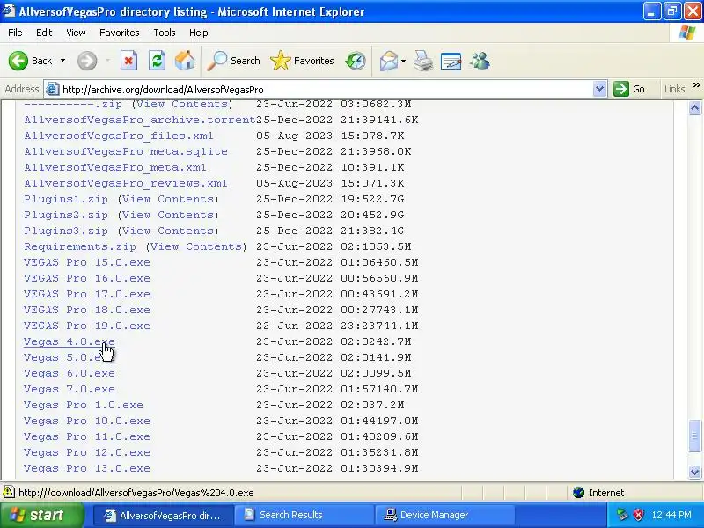Download Vegas 6.0.exe

tap(70, 373)
